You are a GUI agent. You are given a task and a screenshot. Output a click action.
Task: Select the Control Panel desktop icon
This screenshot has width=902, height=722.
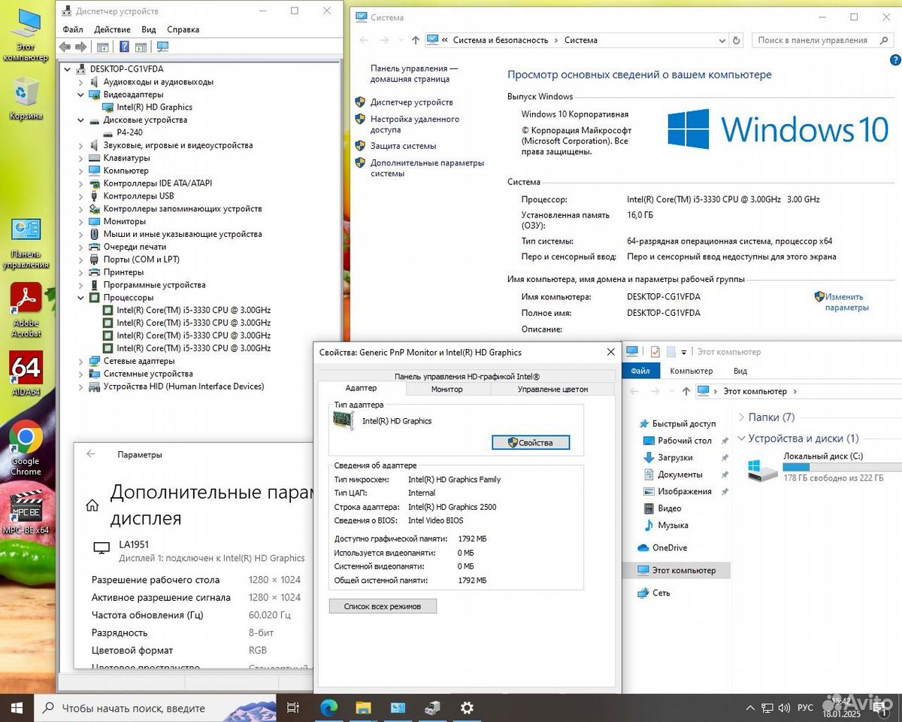[x=26, y=243]
